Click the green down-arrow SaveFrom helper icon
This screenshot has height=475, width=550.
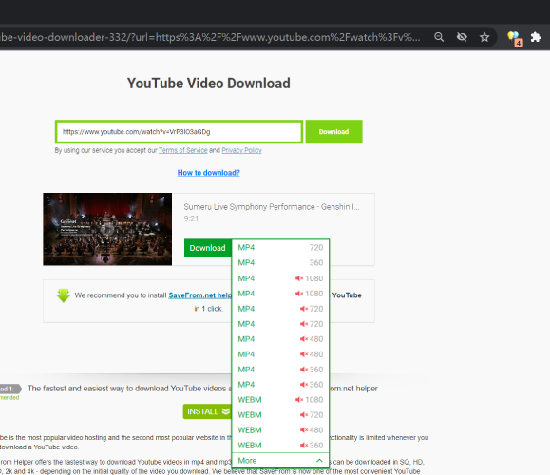click(x=64, y=295)
